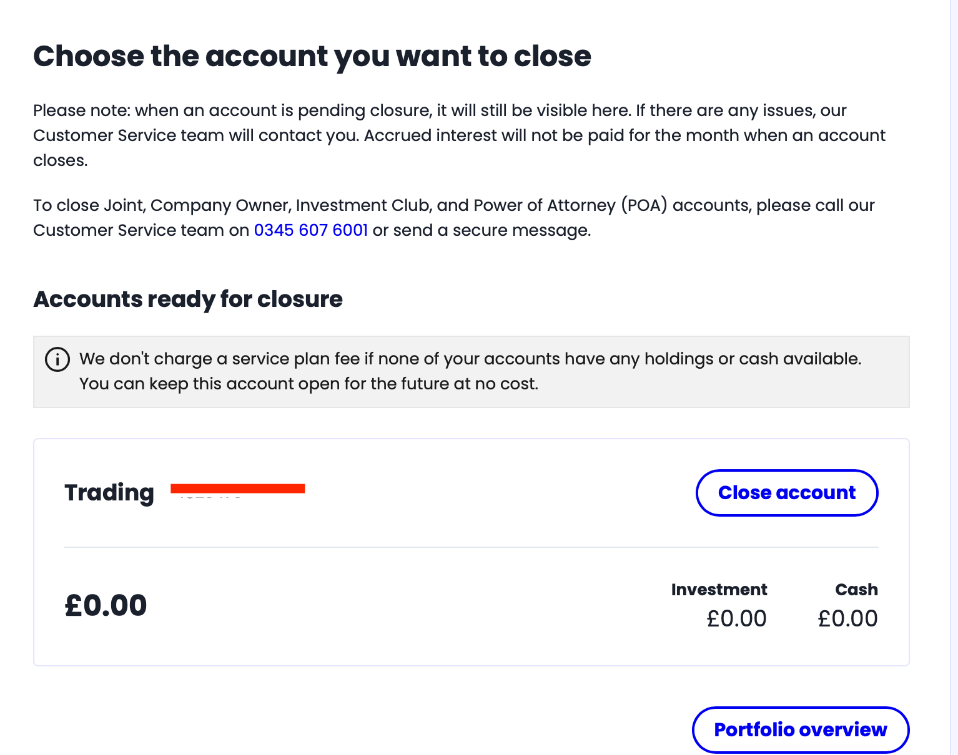Click the service plan fee notice text

pyautogui.click(x=470, y=359)
